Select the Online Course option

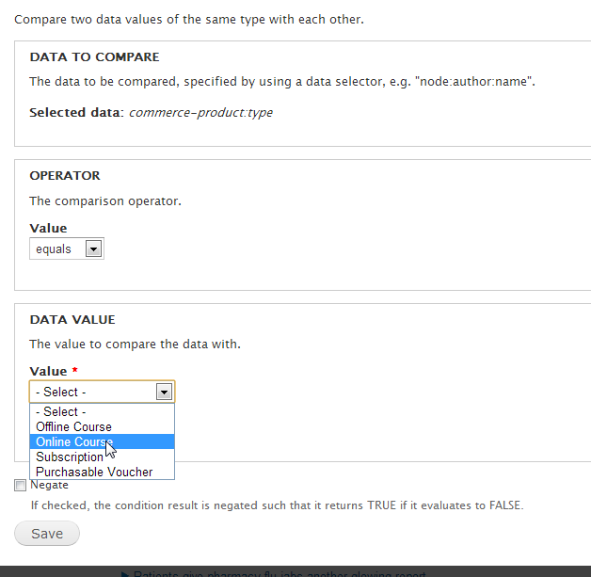73,441
